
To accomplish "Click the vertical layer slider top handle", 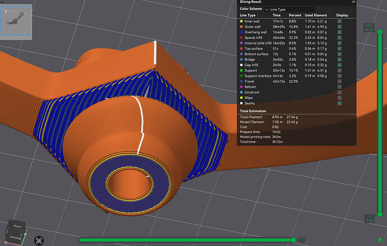I will [x=380, y=32].
